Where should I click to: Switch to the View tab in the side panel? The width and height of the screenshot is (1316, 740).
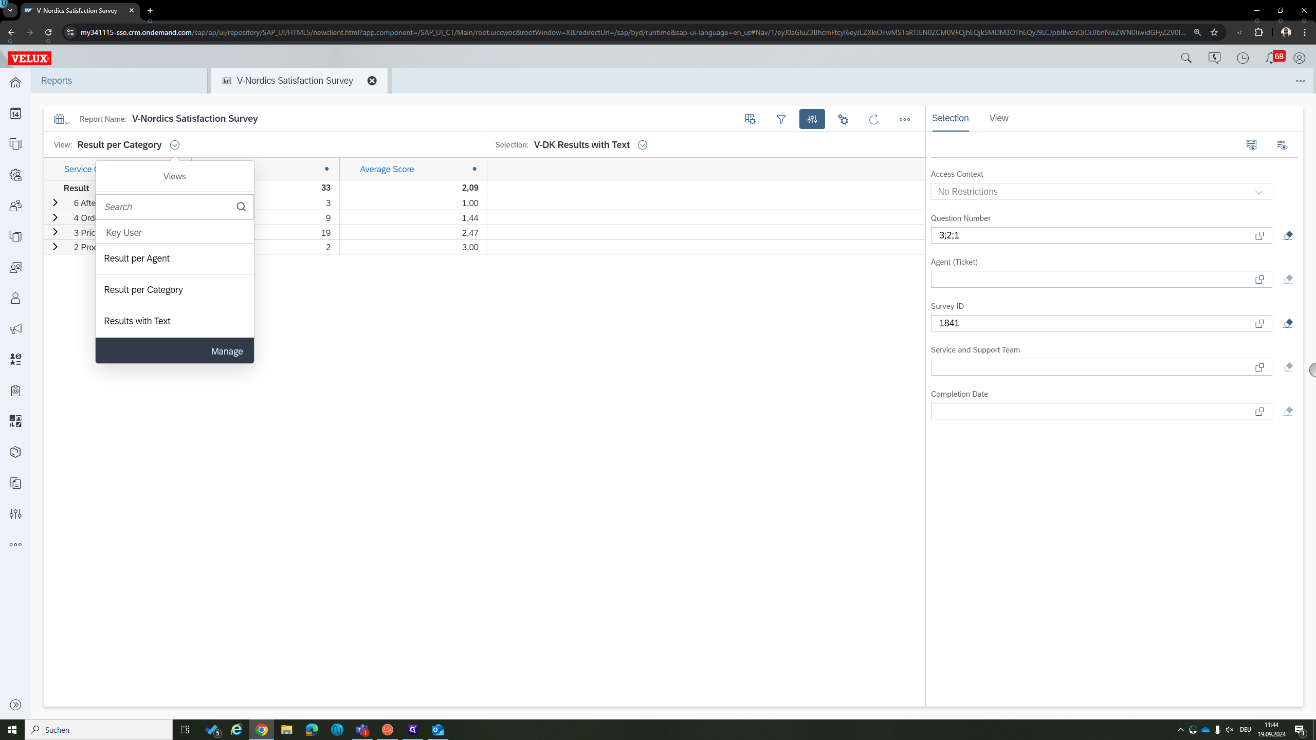998,118
